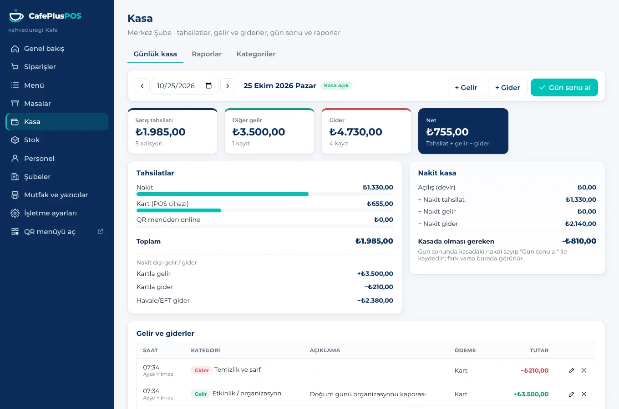
Task: Go to Personel in the sidebar
Action: pyautogui.click(x=57, y=159)
